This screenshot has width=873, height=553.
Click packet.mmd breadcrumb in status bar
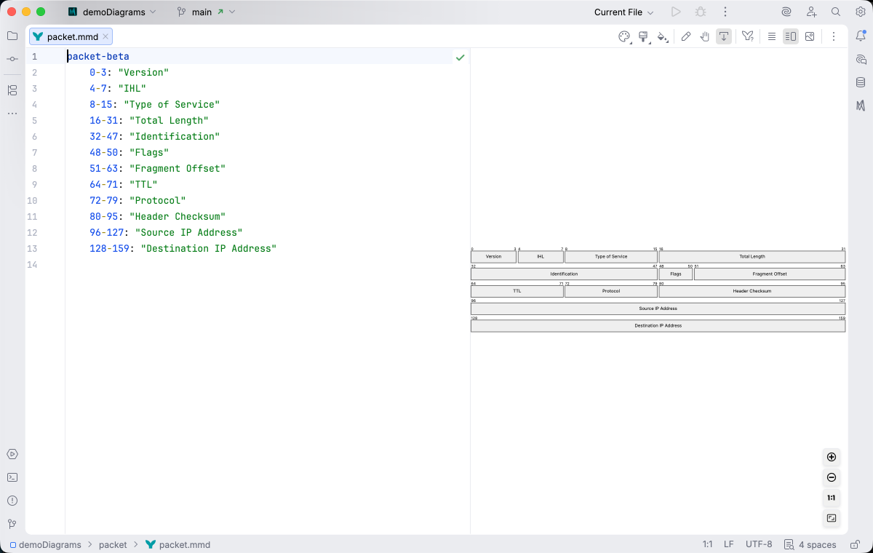(x=178, y=544)
